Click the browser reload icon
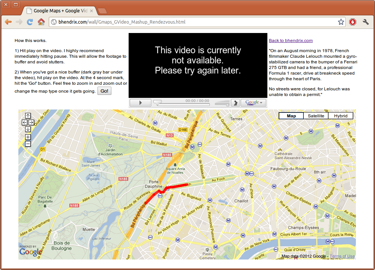This screenshot has width=375, height=270. (30, 22)
